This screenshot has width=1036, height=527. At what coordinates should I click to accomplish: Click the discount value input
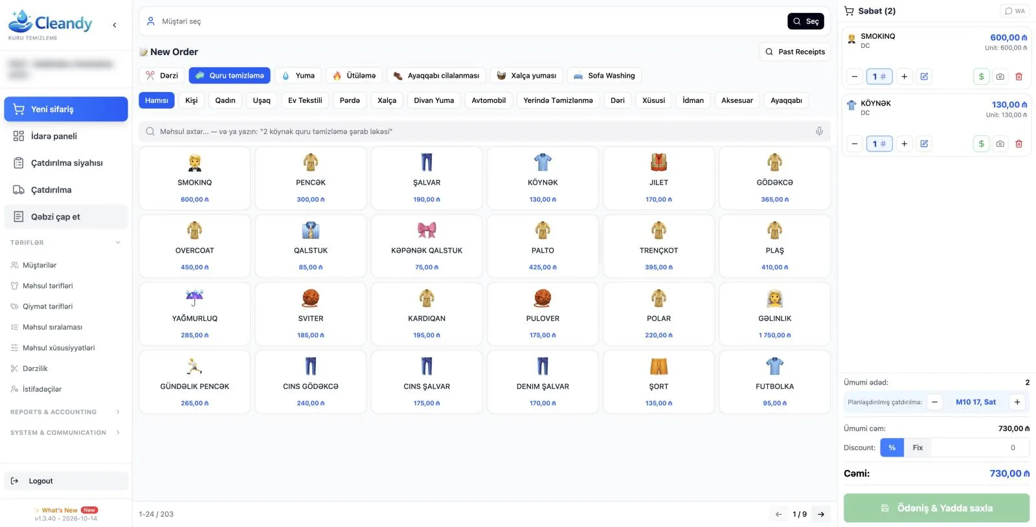tap(980, 447)
